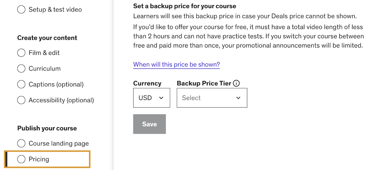The width and height of the screenshot is (368, 170).
Task: Expand the Backup Price Tier Select dropdown
Action: (x=212, y=98)
